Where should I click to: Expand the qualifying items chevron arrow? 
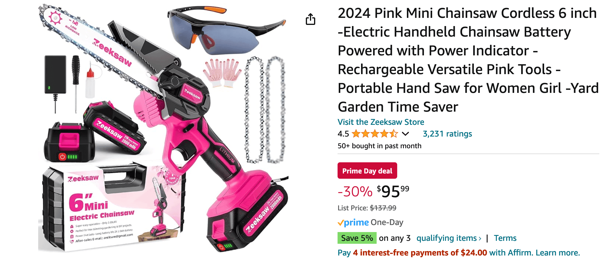point(480,238)
